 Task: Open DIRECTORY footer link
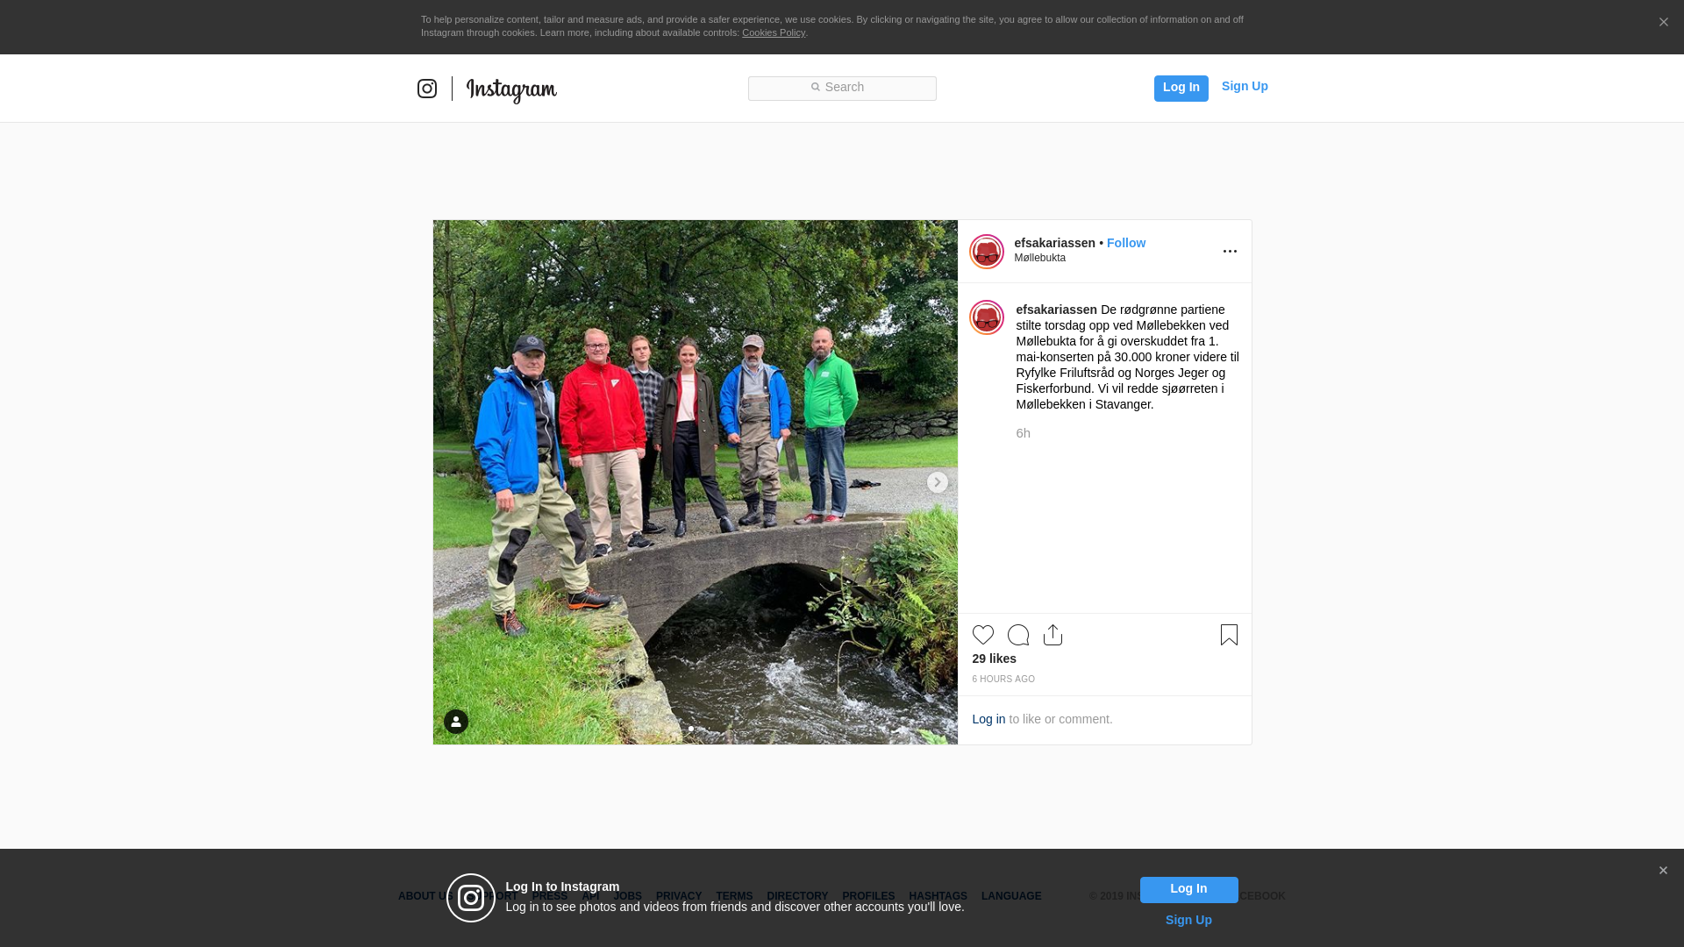(x=797, y=896)
